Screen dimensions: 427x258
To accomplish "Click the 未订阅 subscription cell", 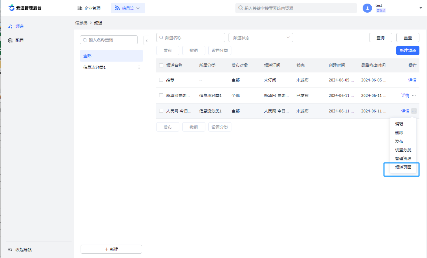I will point(270,80).
